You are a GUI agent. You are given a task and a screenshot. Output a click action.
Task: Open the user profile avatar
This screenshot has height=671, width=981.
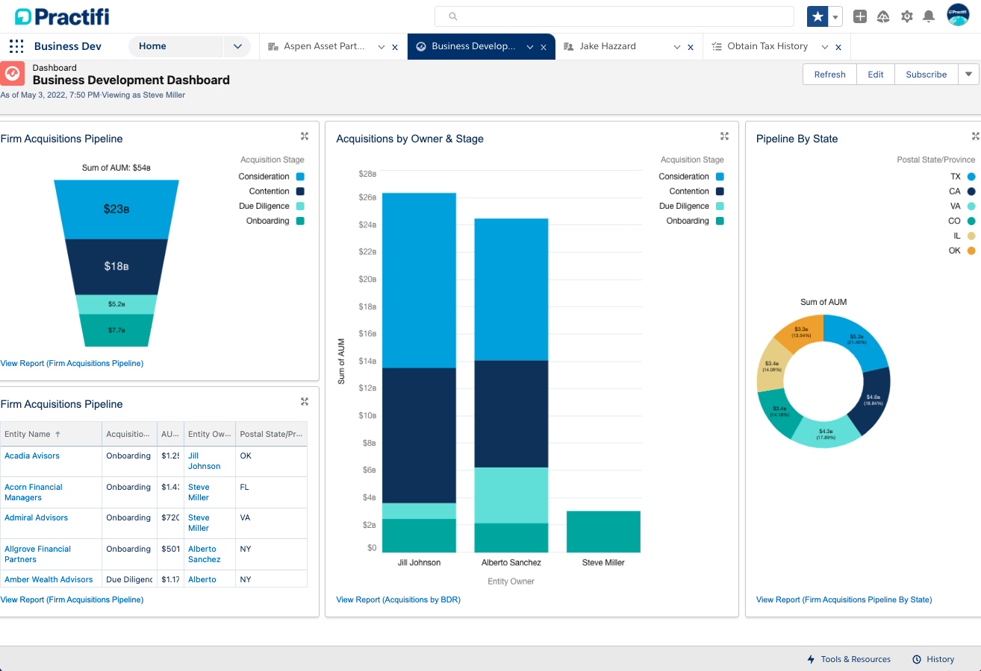click(x=958, y=15)
